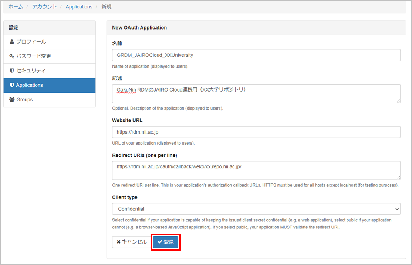Click the group icon beside Groups

click(x=12, y=100)
